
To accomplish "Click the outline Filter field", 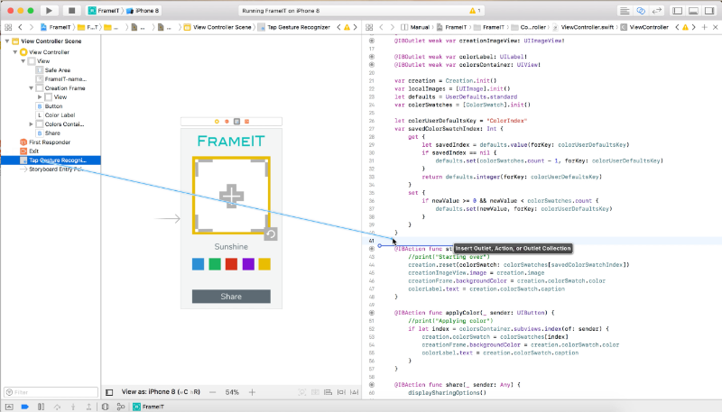I will (51, 392).
